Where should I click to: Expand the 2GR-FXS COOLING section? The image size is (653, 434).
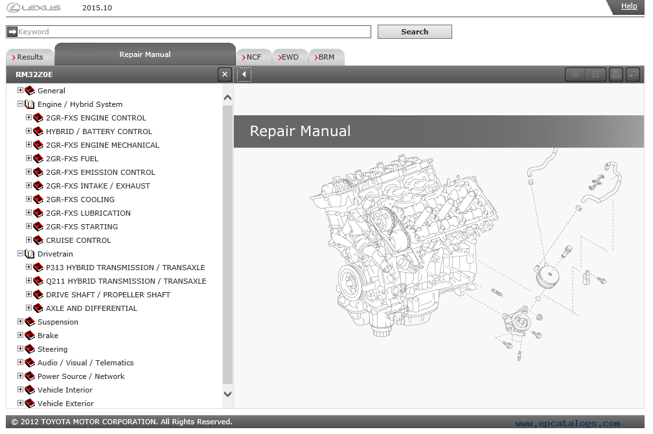coord(29,199)
